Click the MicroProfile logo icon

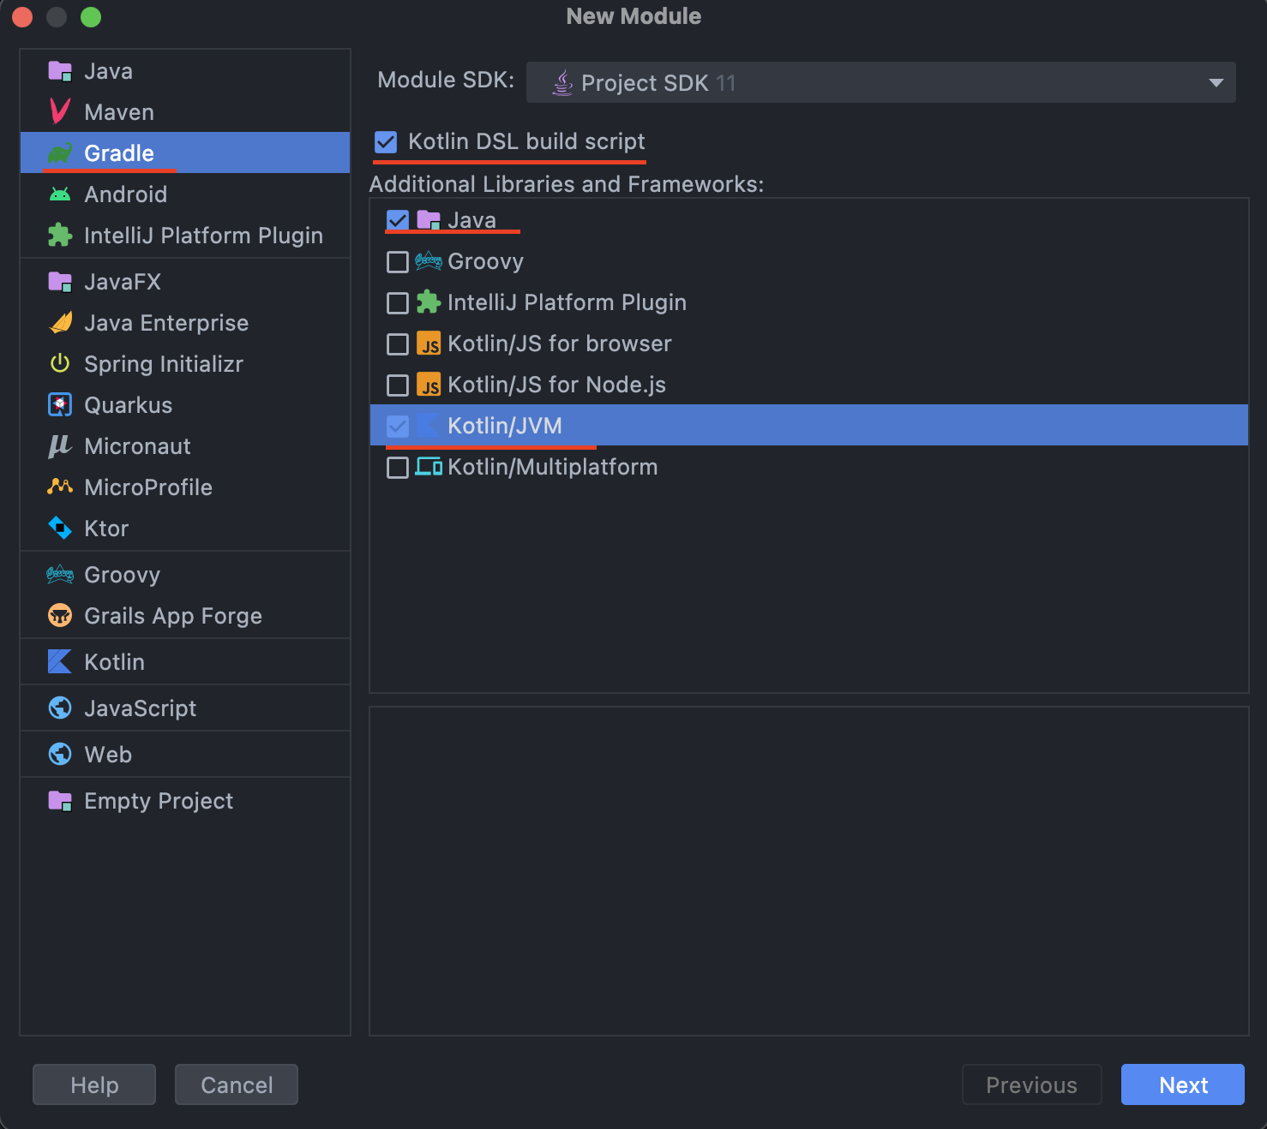(x=60, y=487)
